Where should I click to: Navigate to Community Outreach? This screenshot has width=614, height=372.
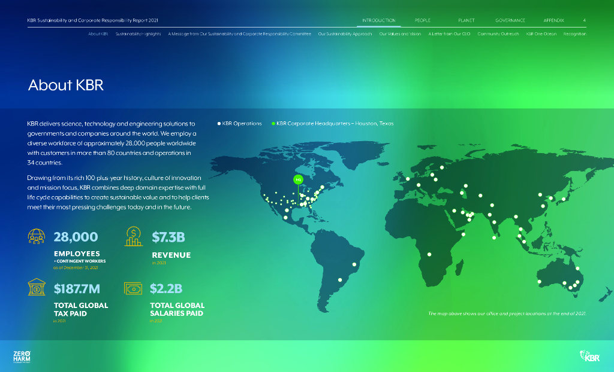coord(498,34)
